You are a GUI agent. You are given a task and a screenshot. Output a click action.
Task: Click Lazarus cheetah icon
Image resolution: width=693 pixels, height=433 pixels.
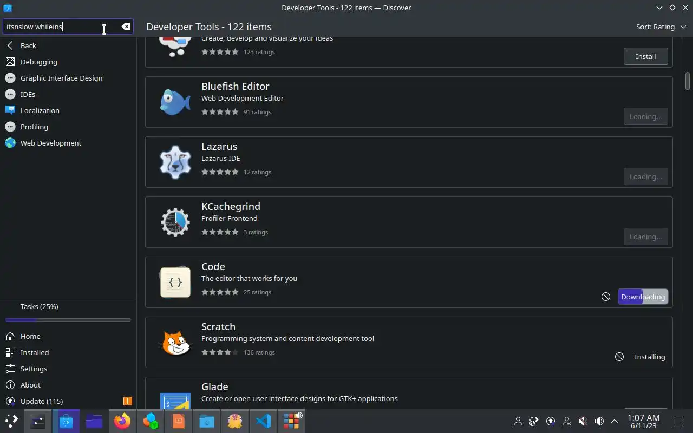pyautogui.click(x=175, y=162)
